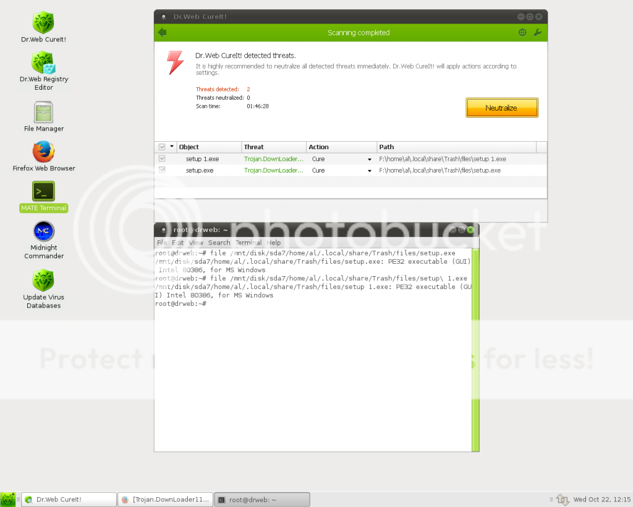Viewport: 633px width, 507px height.
Task: Select the setup.exe object name
Action: (200, 170)
